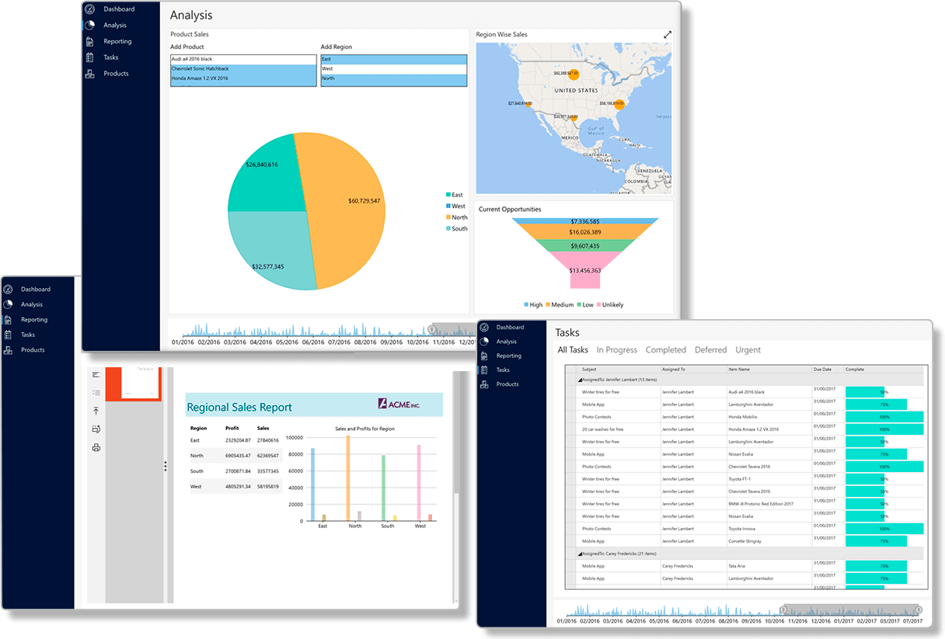This screenshot has height=639, width=945.
Task: Click Tasks icon in Reporting window sidebar
Action: (8, 335)
